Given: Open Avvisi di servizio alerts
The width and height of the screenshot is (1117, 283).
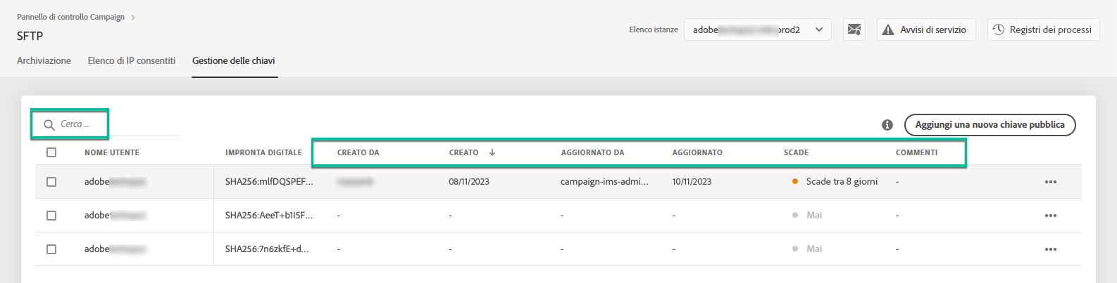Looking at the screenshot, I should tap(925, 29).
